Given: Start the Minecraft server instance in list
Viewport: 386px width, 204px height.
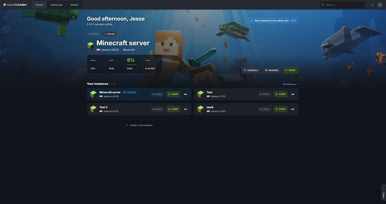Looking at the screenshot, I should (173, 94).
